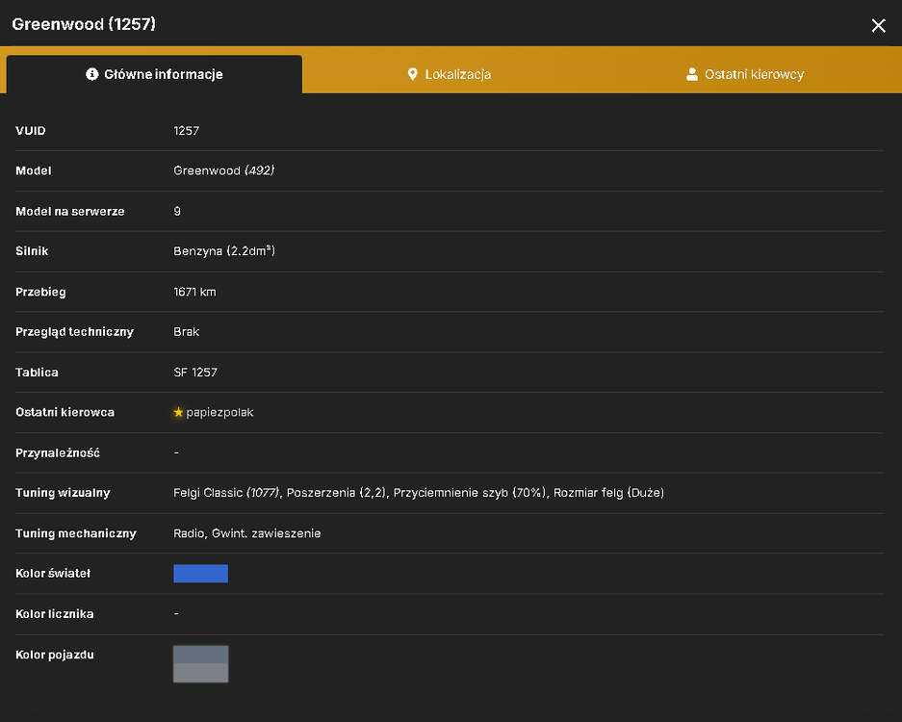This screenshot has height=722, width=902.
Task: Select the gray Kolor pojazdu swatch
Action: tap(201, 664)
